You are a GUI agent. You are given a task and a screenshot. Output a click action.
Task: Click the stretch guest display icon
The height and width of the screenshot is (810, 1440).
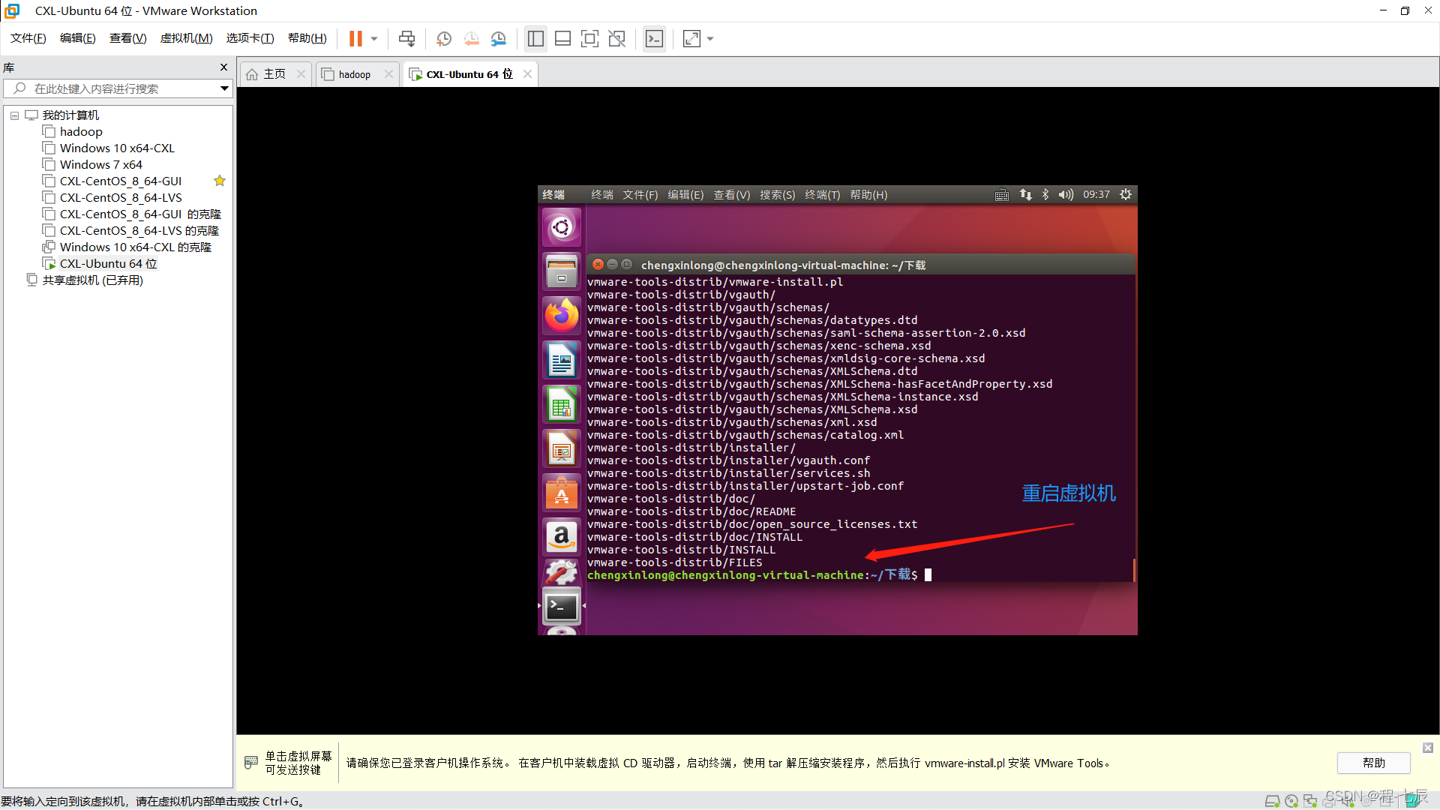pos(691,39)
